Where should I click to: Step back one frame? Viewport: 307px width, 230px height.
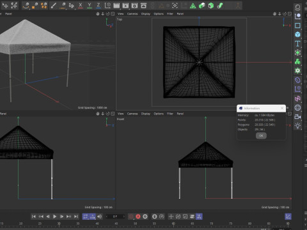click(x=48, y=217)
